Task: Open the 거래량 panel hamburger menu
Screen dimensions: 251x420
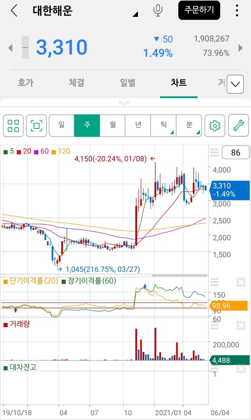Action: point(214,325)
